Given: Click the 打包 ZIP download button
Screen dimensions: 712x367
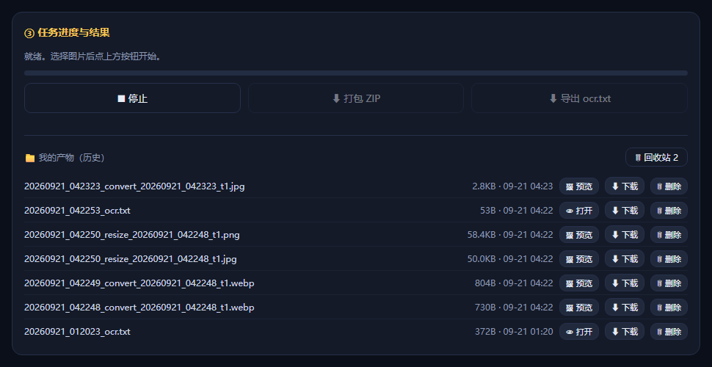Looking at the screenshot, I should (355, 98).
